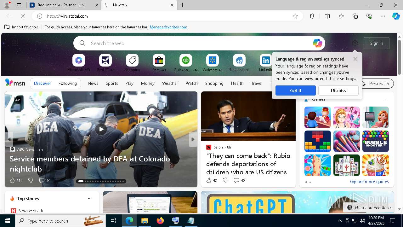Open the Money menu item
The width and height of the screenshot is (403, 227).
pyautogui.click(x=148, y=83)
